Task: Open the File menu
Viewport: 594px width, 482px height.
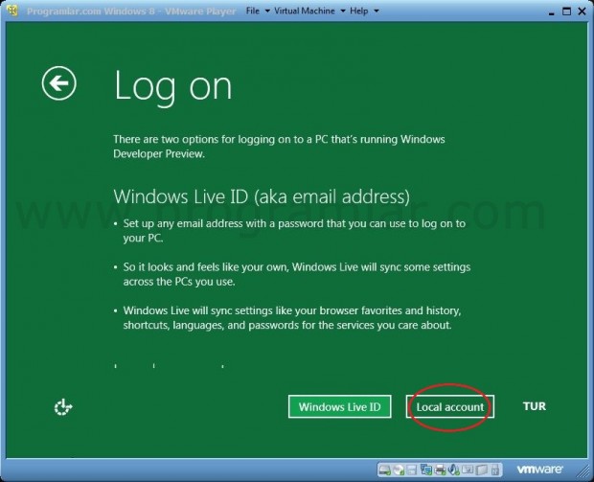Action: pyautogui.click(x=253, y=11)
